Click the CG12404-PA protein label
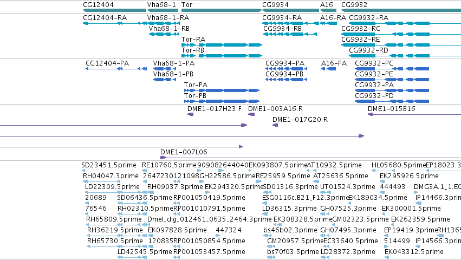This screenshot has width=461, height=260. tap(107, 63)
